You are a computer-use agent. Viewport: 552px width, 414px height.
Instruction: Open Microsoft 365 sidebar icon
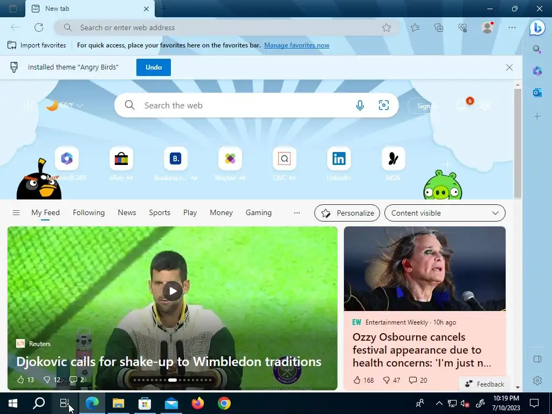tap(537, 71)
